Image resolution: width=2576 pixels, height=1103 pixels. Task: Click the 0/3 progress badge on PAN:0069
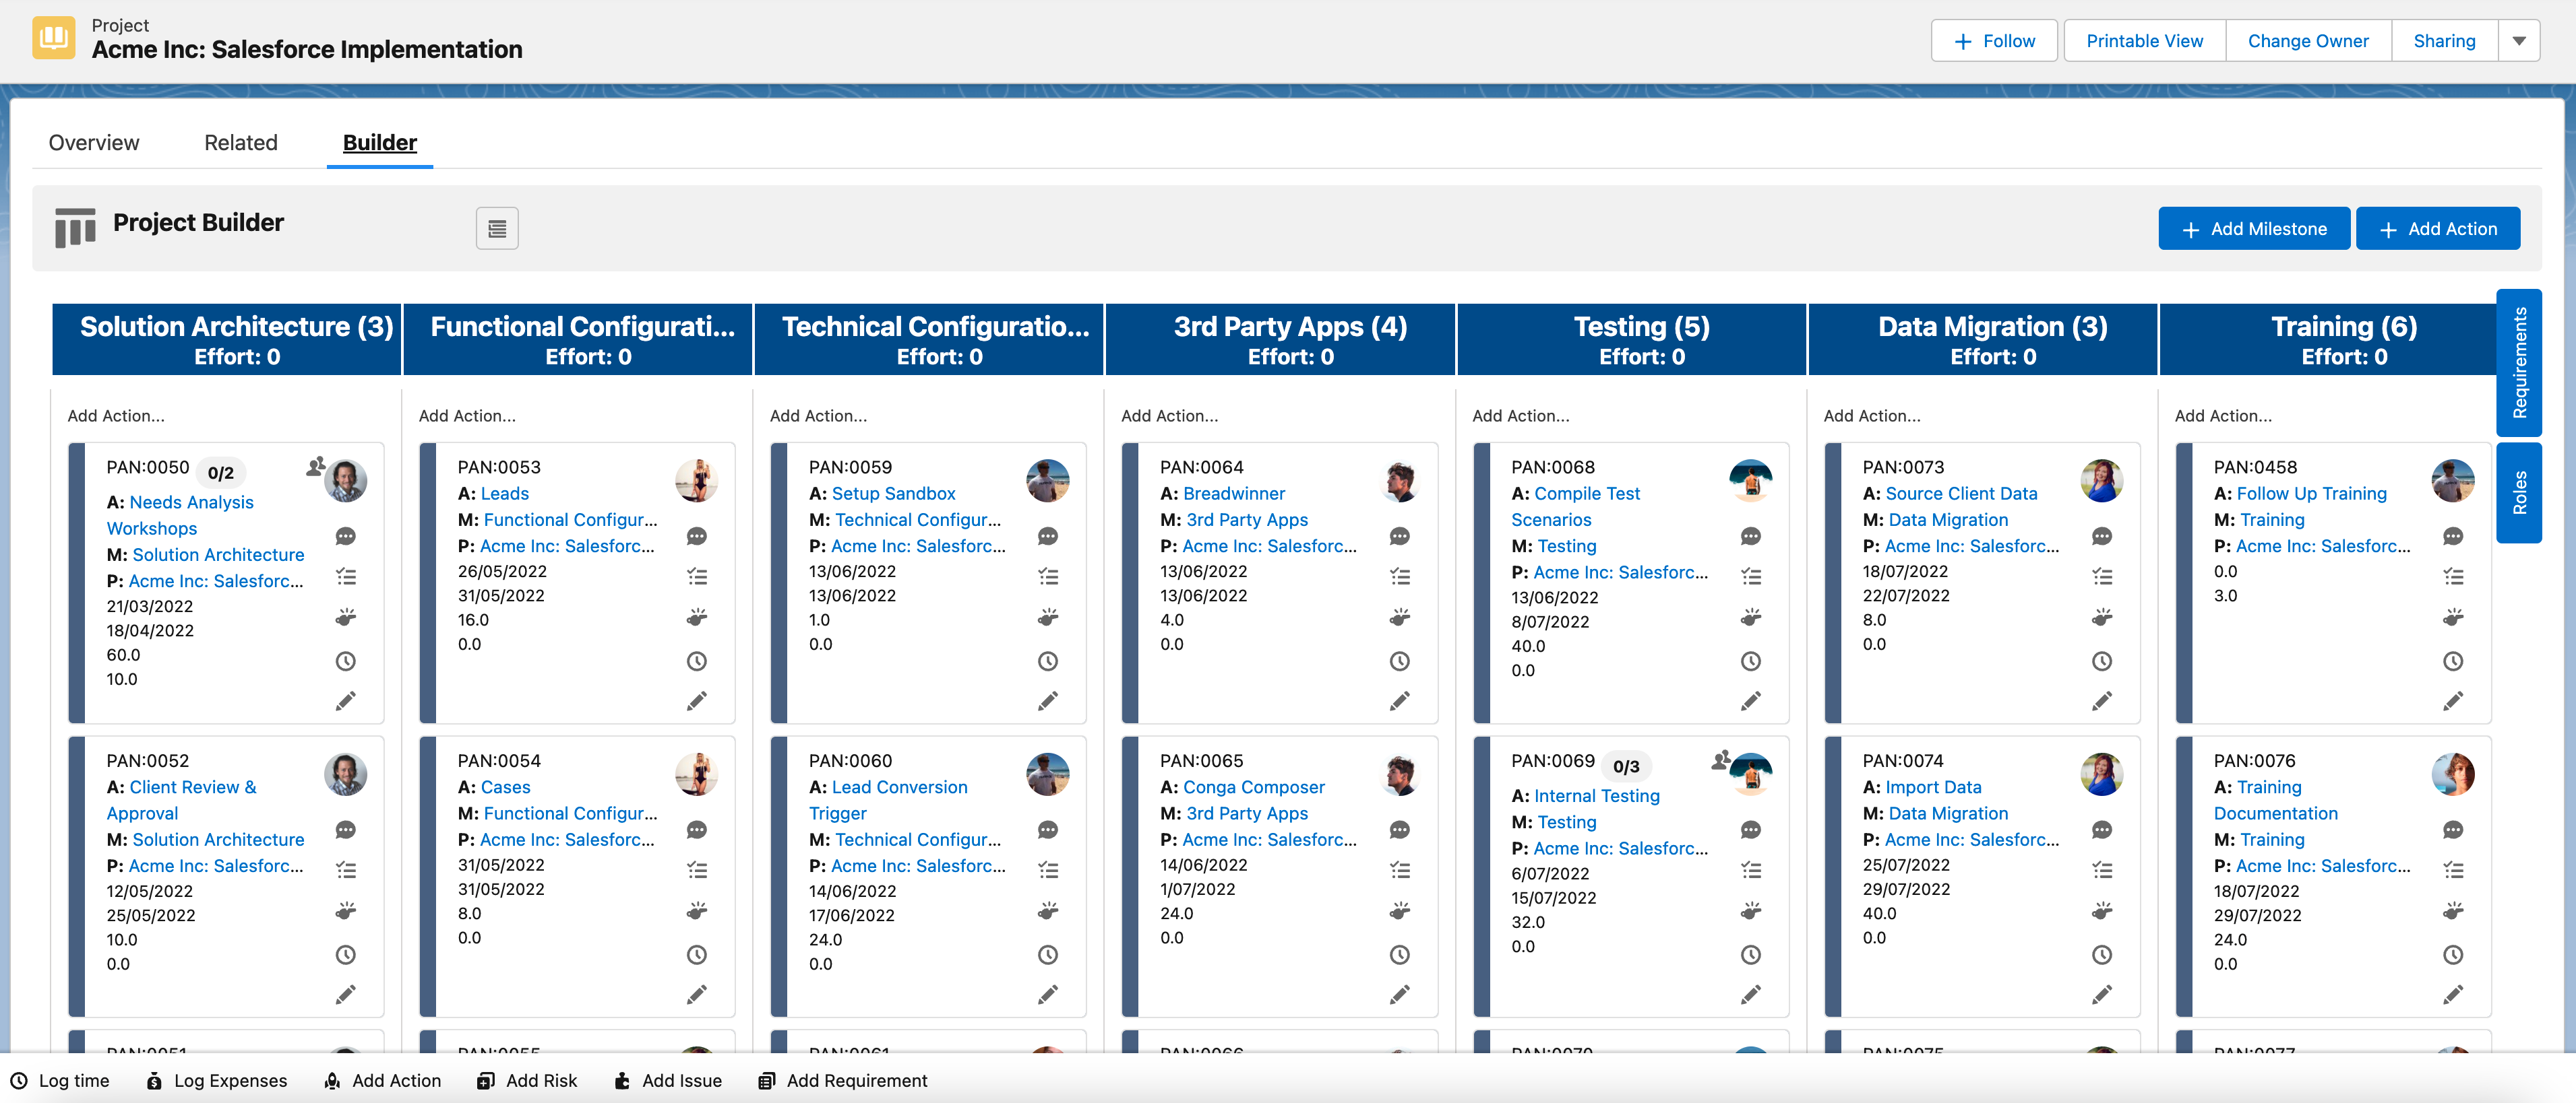pyautogui.click(x=1626, y=766)
